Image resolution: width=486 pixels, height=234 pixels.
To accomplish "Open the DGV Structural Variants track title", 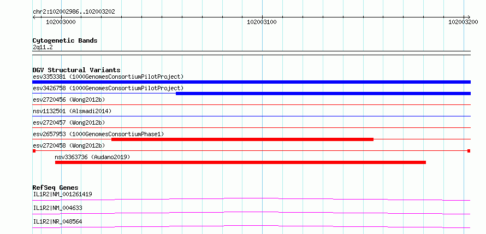I will pyautogui.click(x=76, y=70).
